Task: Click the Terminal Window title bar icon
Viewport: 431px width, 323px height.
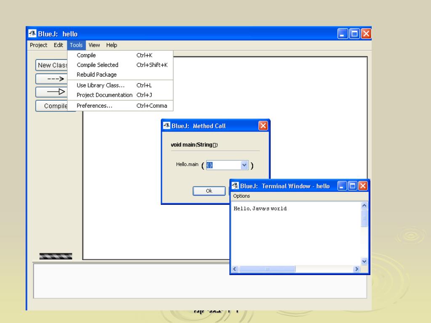Action: 235,185
